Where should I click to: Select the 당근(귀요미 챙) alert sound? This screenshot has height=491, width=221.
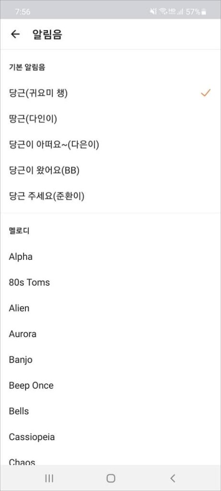click(110, 93)
